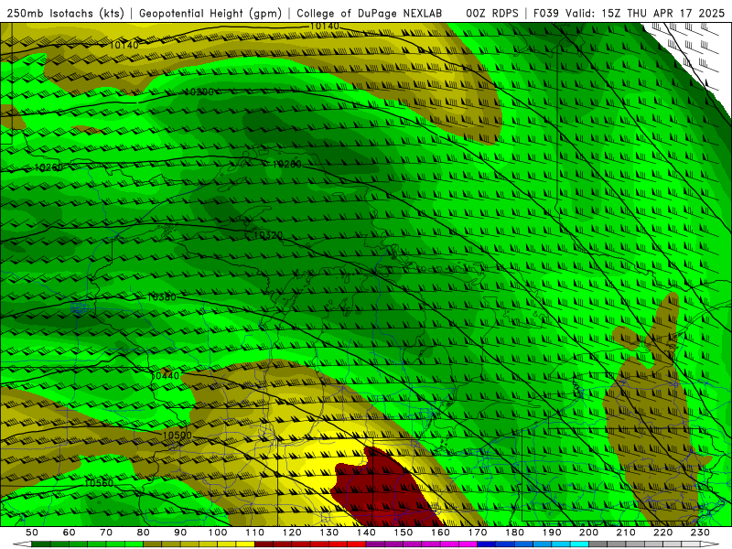Click the color bar value 220
Screen dimensions: 732x549
[662, 533]
